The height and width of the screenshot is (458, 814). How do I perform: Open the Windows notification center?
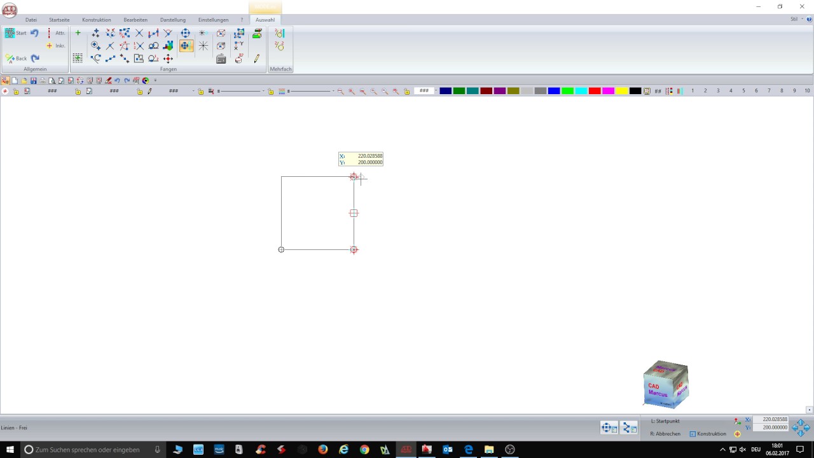pos(801,450)
